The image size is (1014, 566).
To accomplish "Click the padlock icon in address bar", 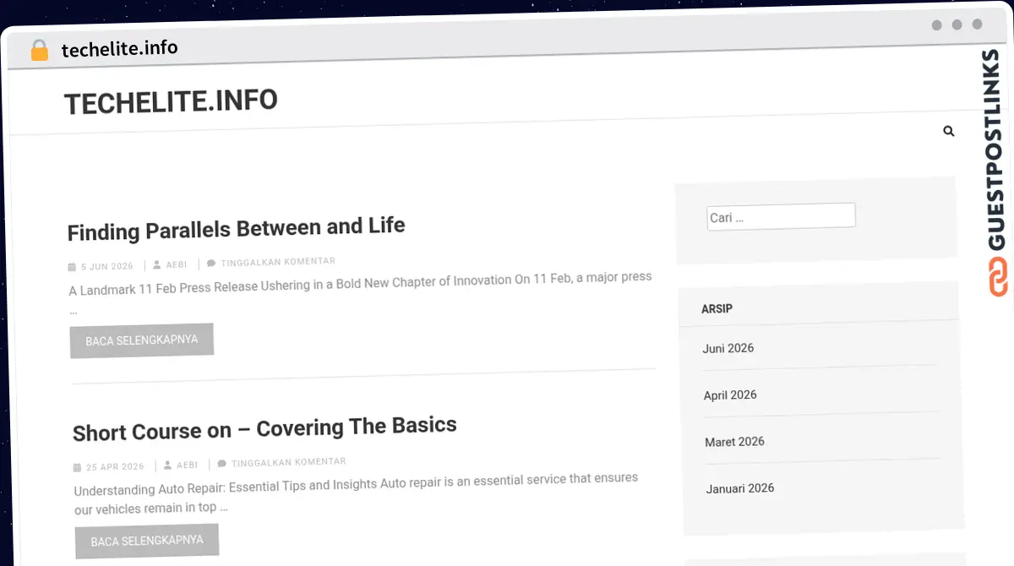I will pyautogui.click(x=39, y=50).
